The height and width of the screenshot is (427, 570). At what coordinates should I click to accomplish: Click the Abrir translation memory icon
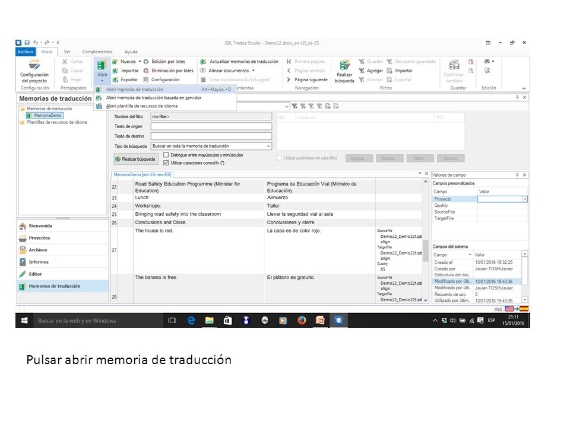(102, 66)
